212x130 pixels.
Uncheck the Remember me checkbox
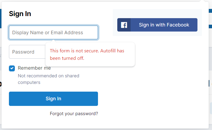tap(12, 68)
